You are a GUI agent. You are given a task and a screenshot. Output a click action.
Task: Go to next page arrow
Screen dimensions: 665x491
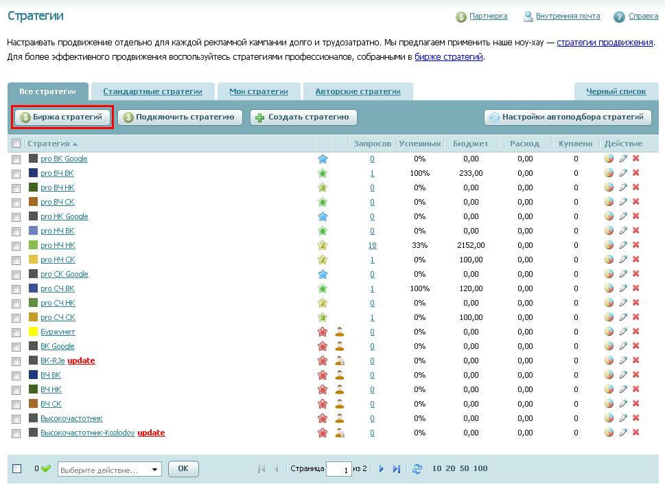pyautogui.click(x=382, y=469)
